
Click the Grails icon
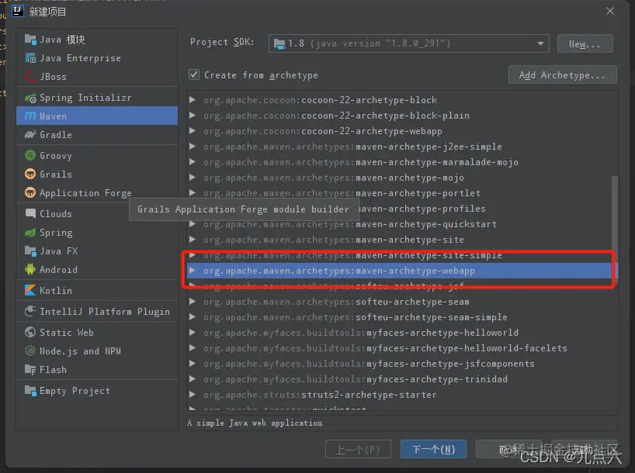pyautogui.click(x=30, y=174)
